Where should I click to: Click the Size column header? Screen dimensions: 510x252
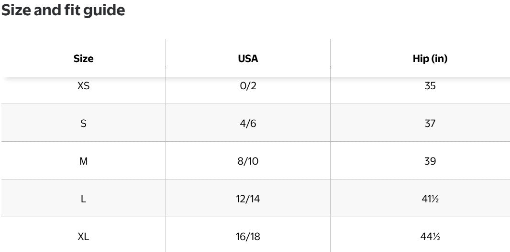83,59
